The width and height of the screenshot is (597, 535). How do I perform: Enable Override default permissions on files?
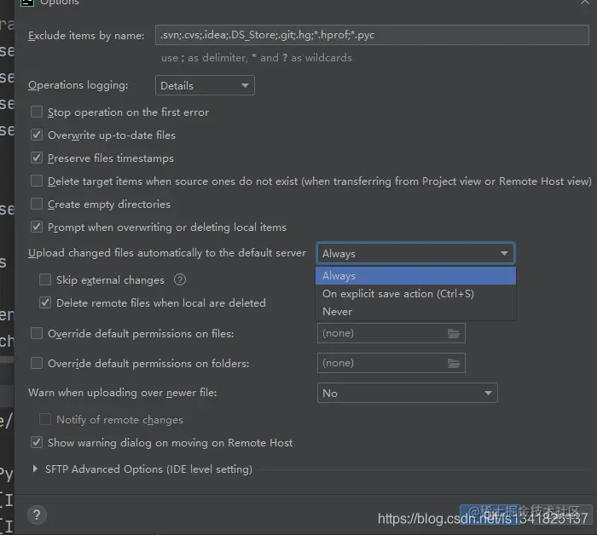(x=37, y=333)
